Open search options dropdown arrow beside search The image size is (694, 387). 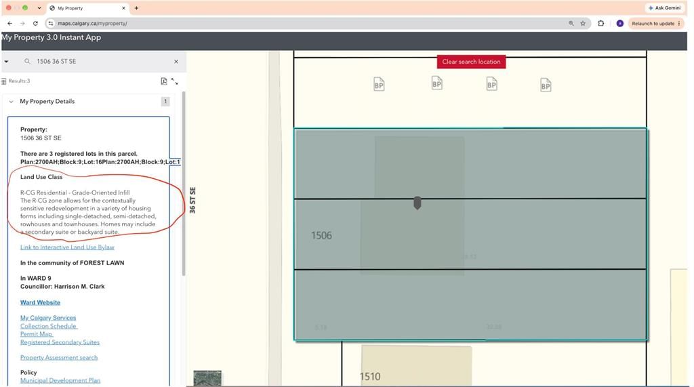point(6,62)
